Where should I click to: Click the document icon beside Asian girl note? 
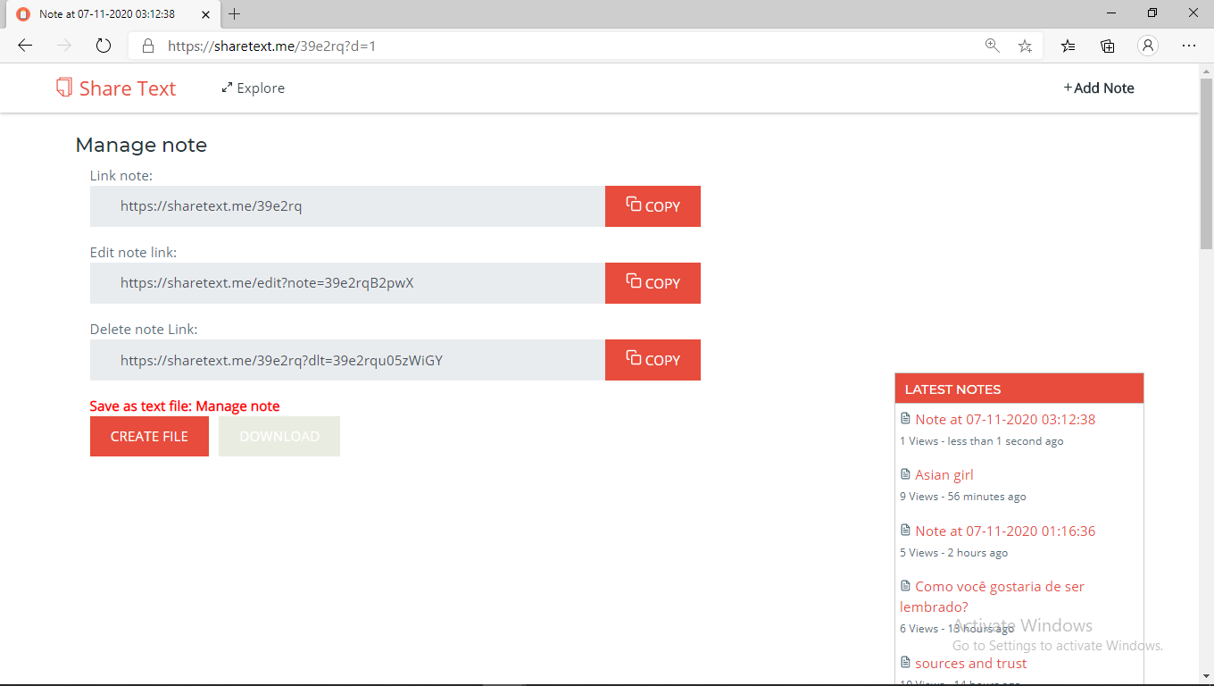coord(905,473)
